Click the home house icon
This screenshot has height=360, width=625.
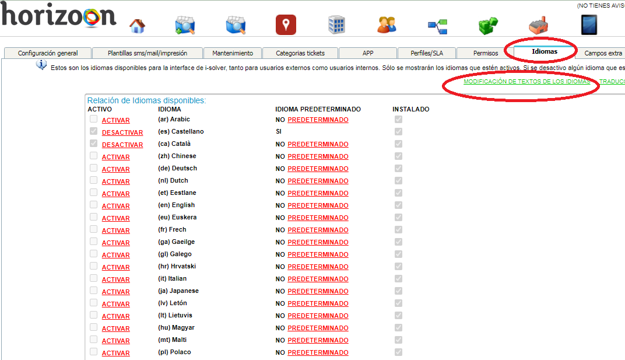click(137, 26)
